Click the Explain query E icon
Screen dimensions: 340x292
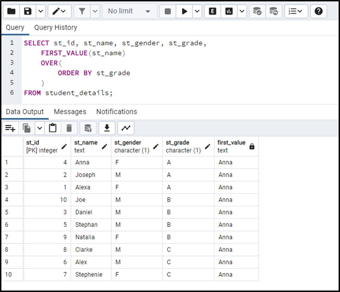(213, 11)
